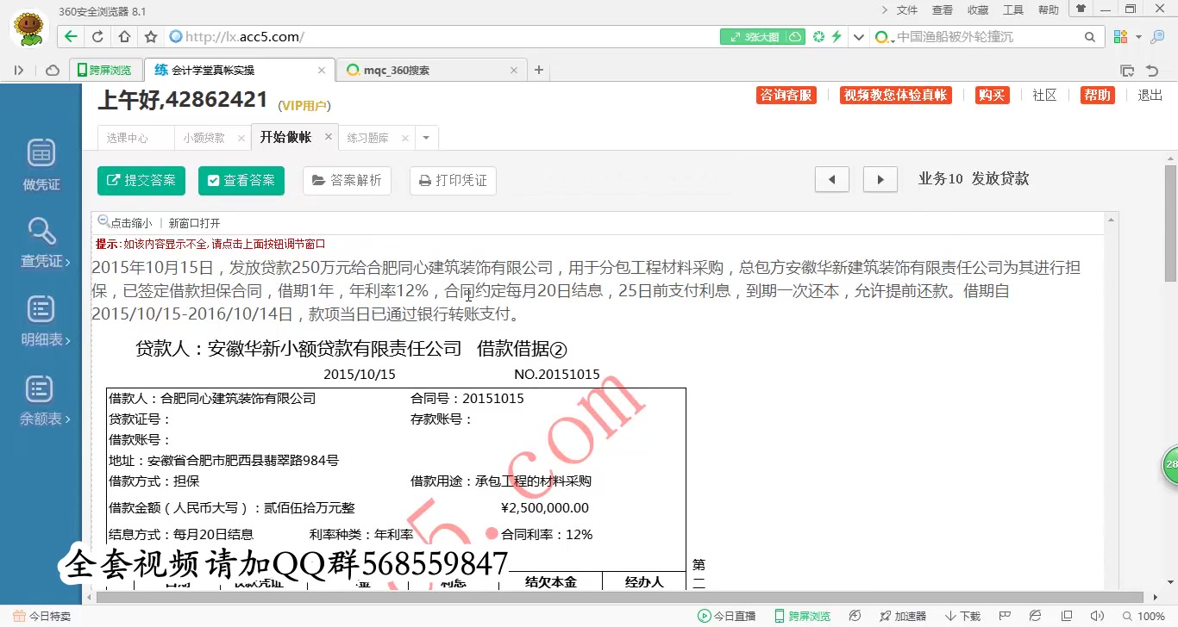Click the next business navigation arrow
This screenshot has width=1178, height=627.
click(x=879, y=178)
